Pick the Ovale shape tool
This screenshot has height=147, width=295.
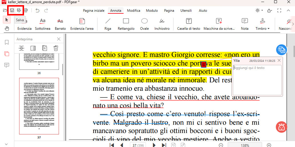[144, 24]
